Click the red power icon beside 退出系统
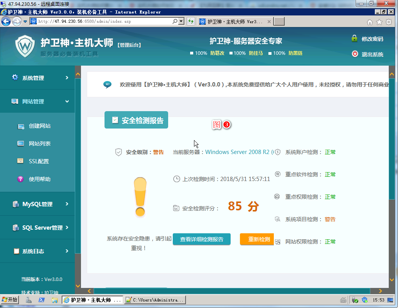The width and height of the screenshot is (398, 308). click(354, 54)
